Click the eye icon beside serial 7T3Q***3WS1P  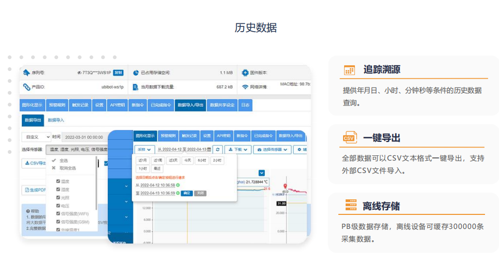pos(79,73)
